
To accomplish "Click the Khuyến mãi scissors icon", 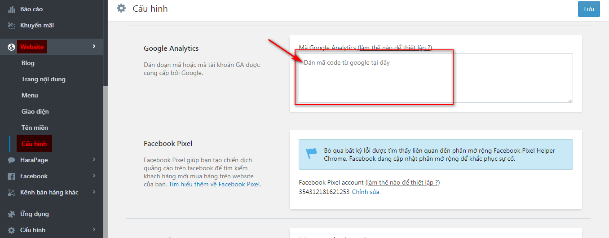I will 12,25.
